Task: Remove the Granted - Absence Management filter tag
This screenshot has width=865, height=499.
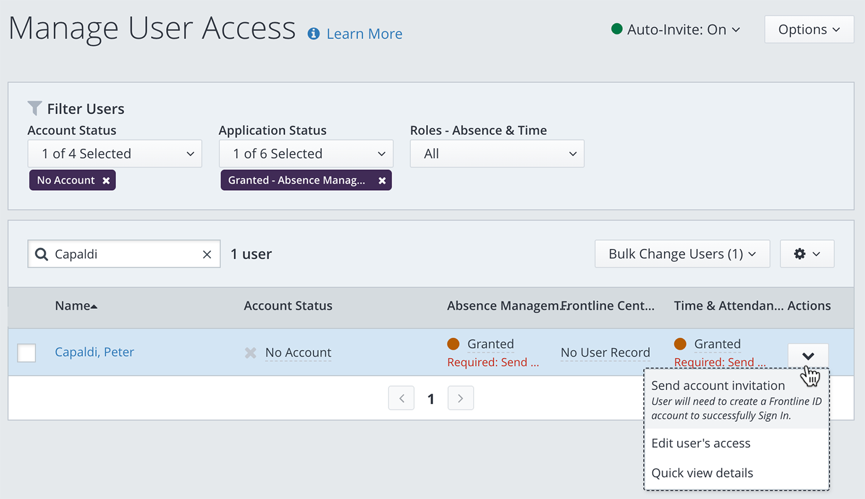Action: [382, 180]
